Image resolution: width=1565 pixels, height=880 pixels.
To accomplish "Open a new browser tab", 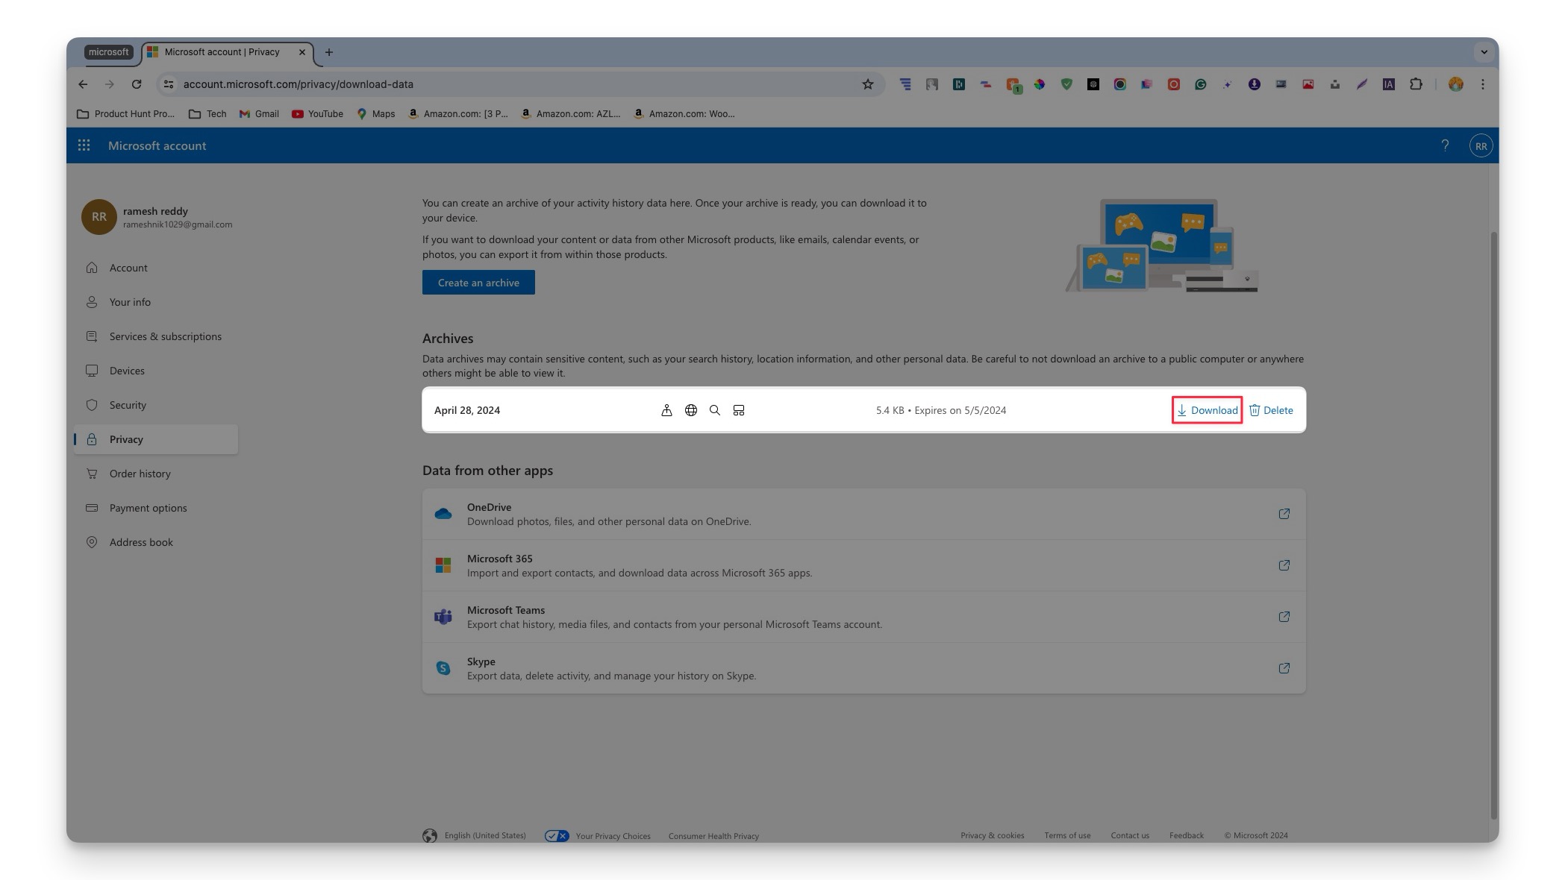I will (x=329, y=52).
